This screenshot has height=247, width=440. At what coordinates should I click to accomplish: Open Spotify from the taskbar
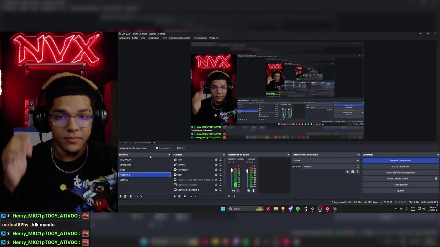tap(298, 209)
